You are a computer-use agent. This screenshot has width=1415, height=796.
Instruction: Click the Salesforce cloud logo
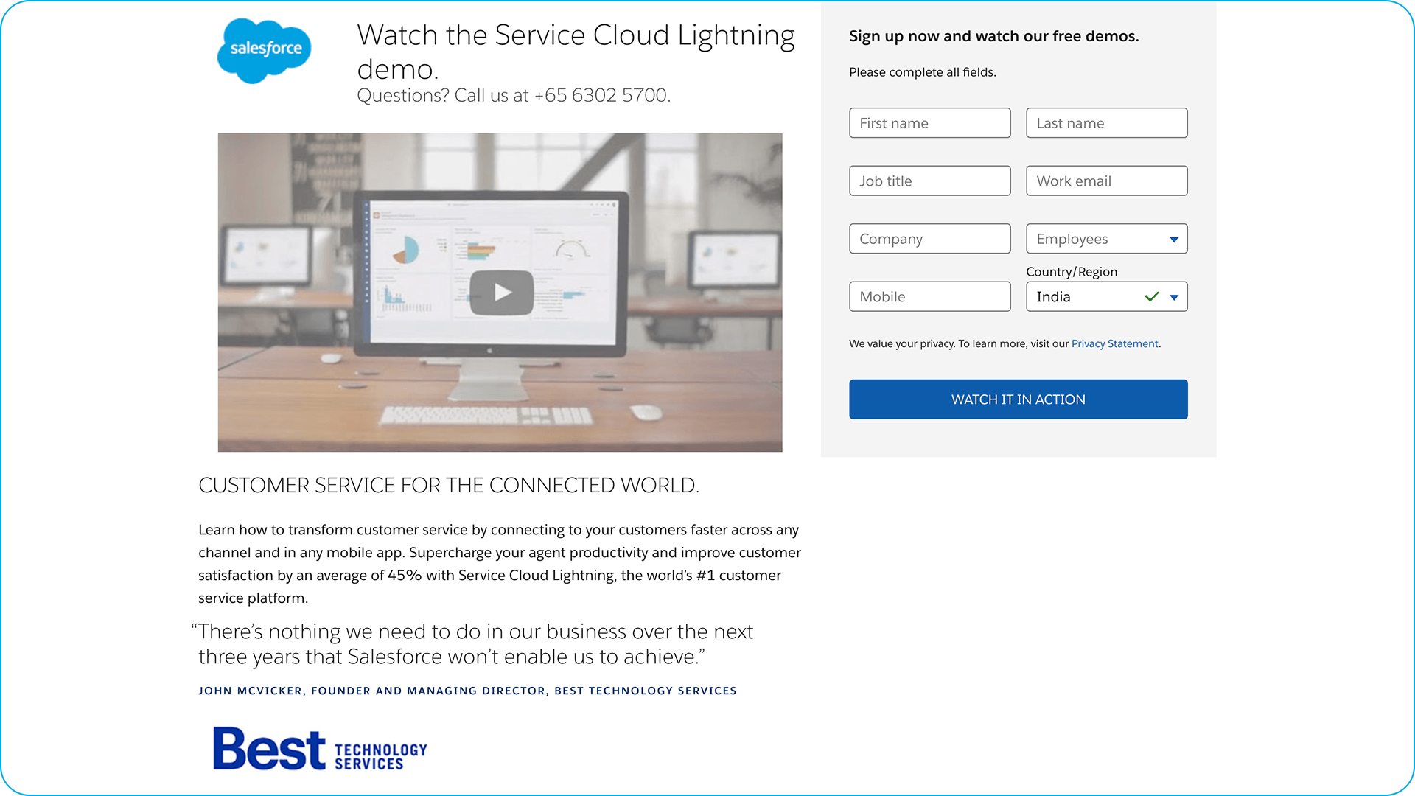click(265, 51)
